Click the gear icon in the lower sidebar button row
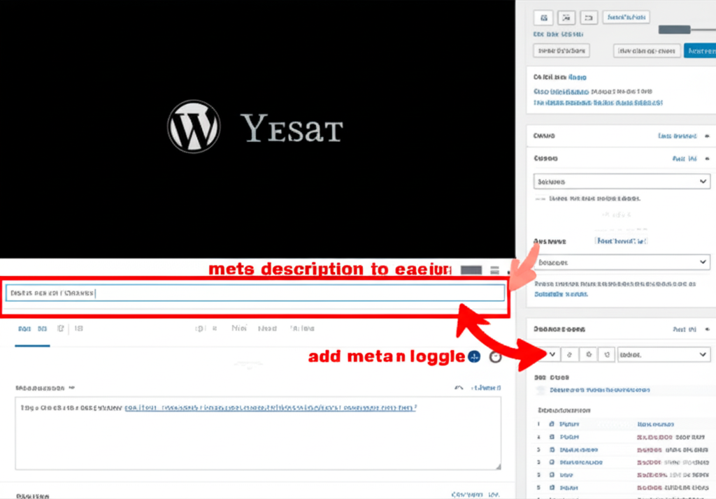This screenshot has height=499, width=716. coord(587,354)
